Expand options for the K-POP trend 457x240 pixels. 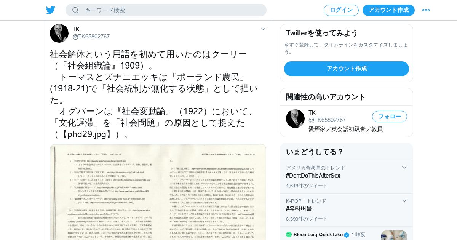pos(404,201)
